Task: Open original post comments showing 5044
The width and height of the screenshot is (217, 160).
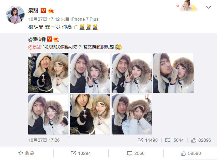Action: click(175, 140)
